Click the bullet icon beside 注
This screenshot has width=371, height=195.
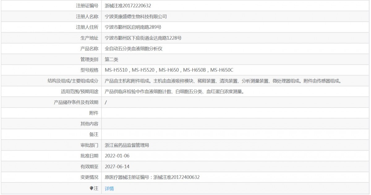tap(91, 188)
